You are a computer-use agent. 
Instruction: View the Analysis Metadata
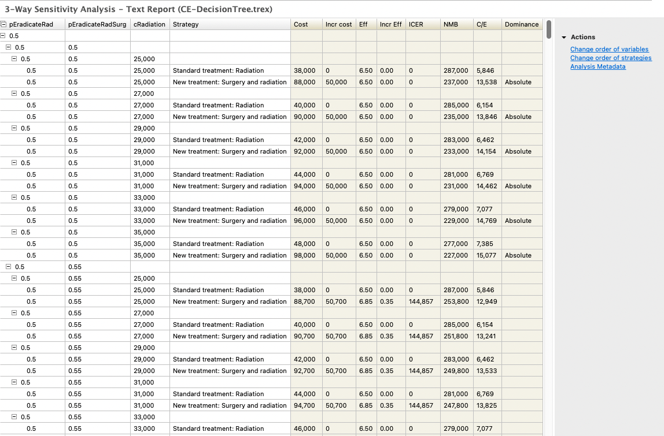click(x=598, y=66)
